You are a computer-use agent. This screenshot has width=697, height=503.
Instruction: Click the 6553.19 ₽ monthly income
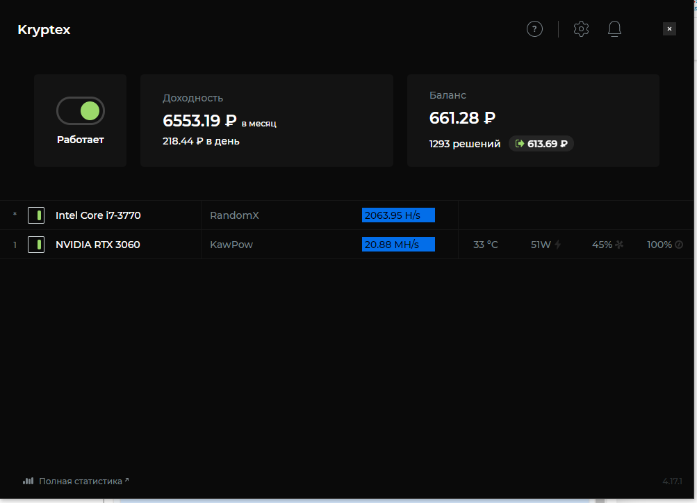199,120
